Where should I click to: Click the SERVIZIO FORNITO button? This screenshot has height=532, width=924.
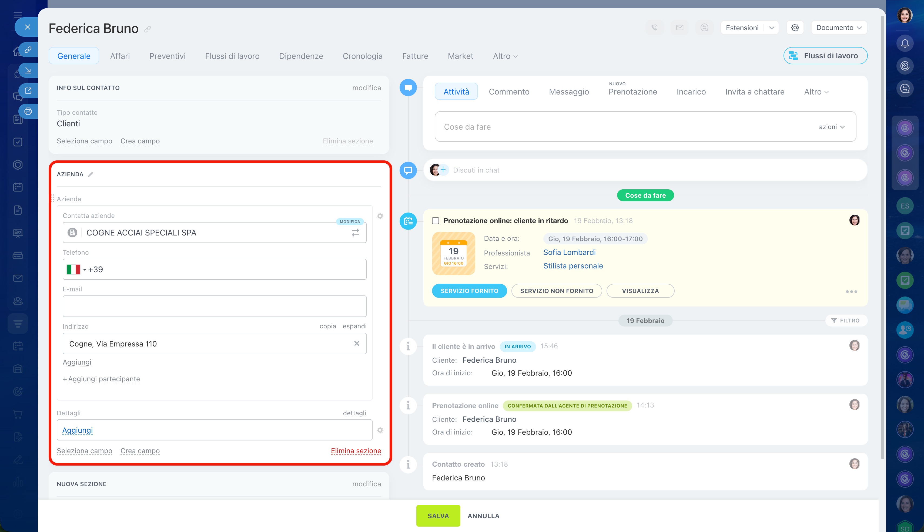click(469, 291)
